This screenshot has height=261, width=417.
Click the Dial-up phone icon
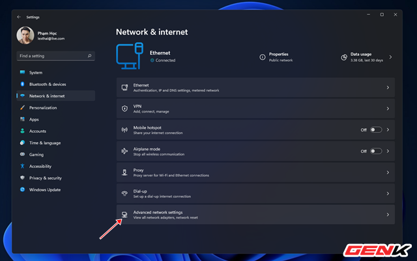(x=124, y=193)
